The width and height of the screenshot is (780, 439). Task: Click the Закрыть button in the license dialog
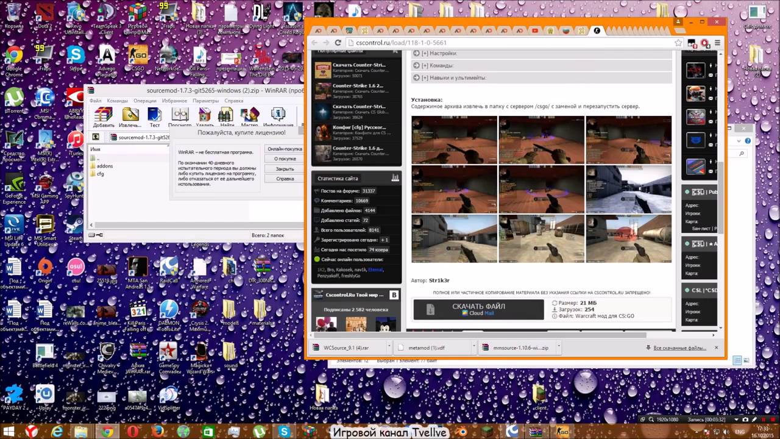[284, 169]
